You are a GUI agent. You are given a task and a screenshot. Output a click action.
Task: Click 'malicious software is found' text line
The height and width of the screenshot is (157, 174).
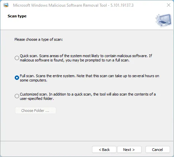[75, 60]
